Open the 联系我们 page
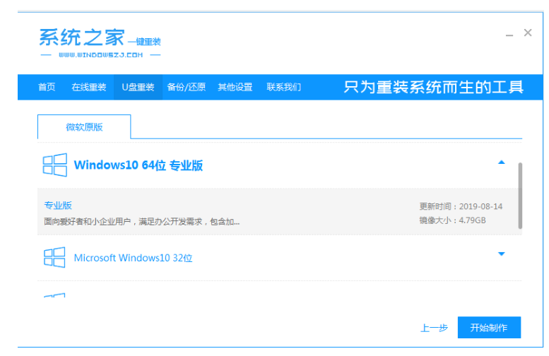549x356 pixels. point(283,88)
